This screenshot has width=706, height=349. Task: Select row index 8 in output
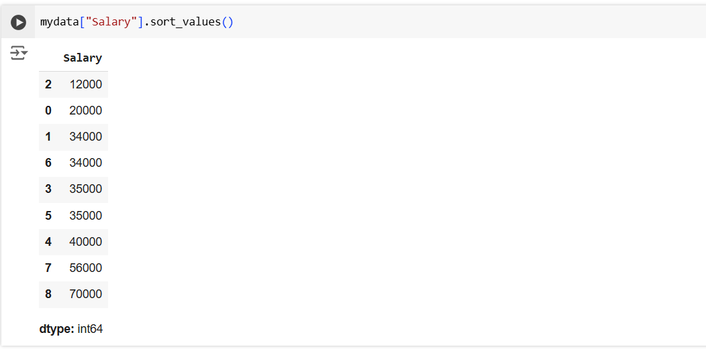pos(48,294)
